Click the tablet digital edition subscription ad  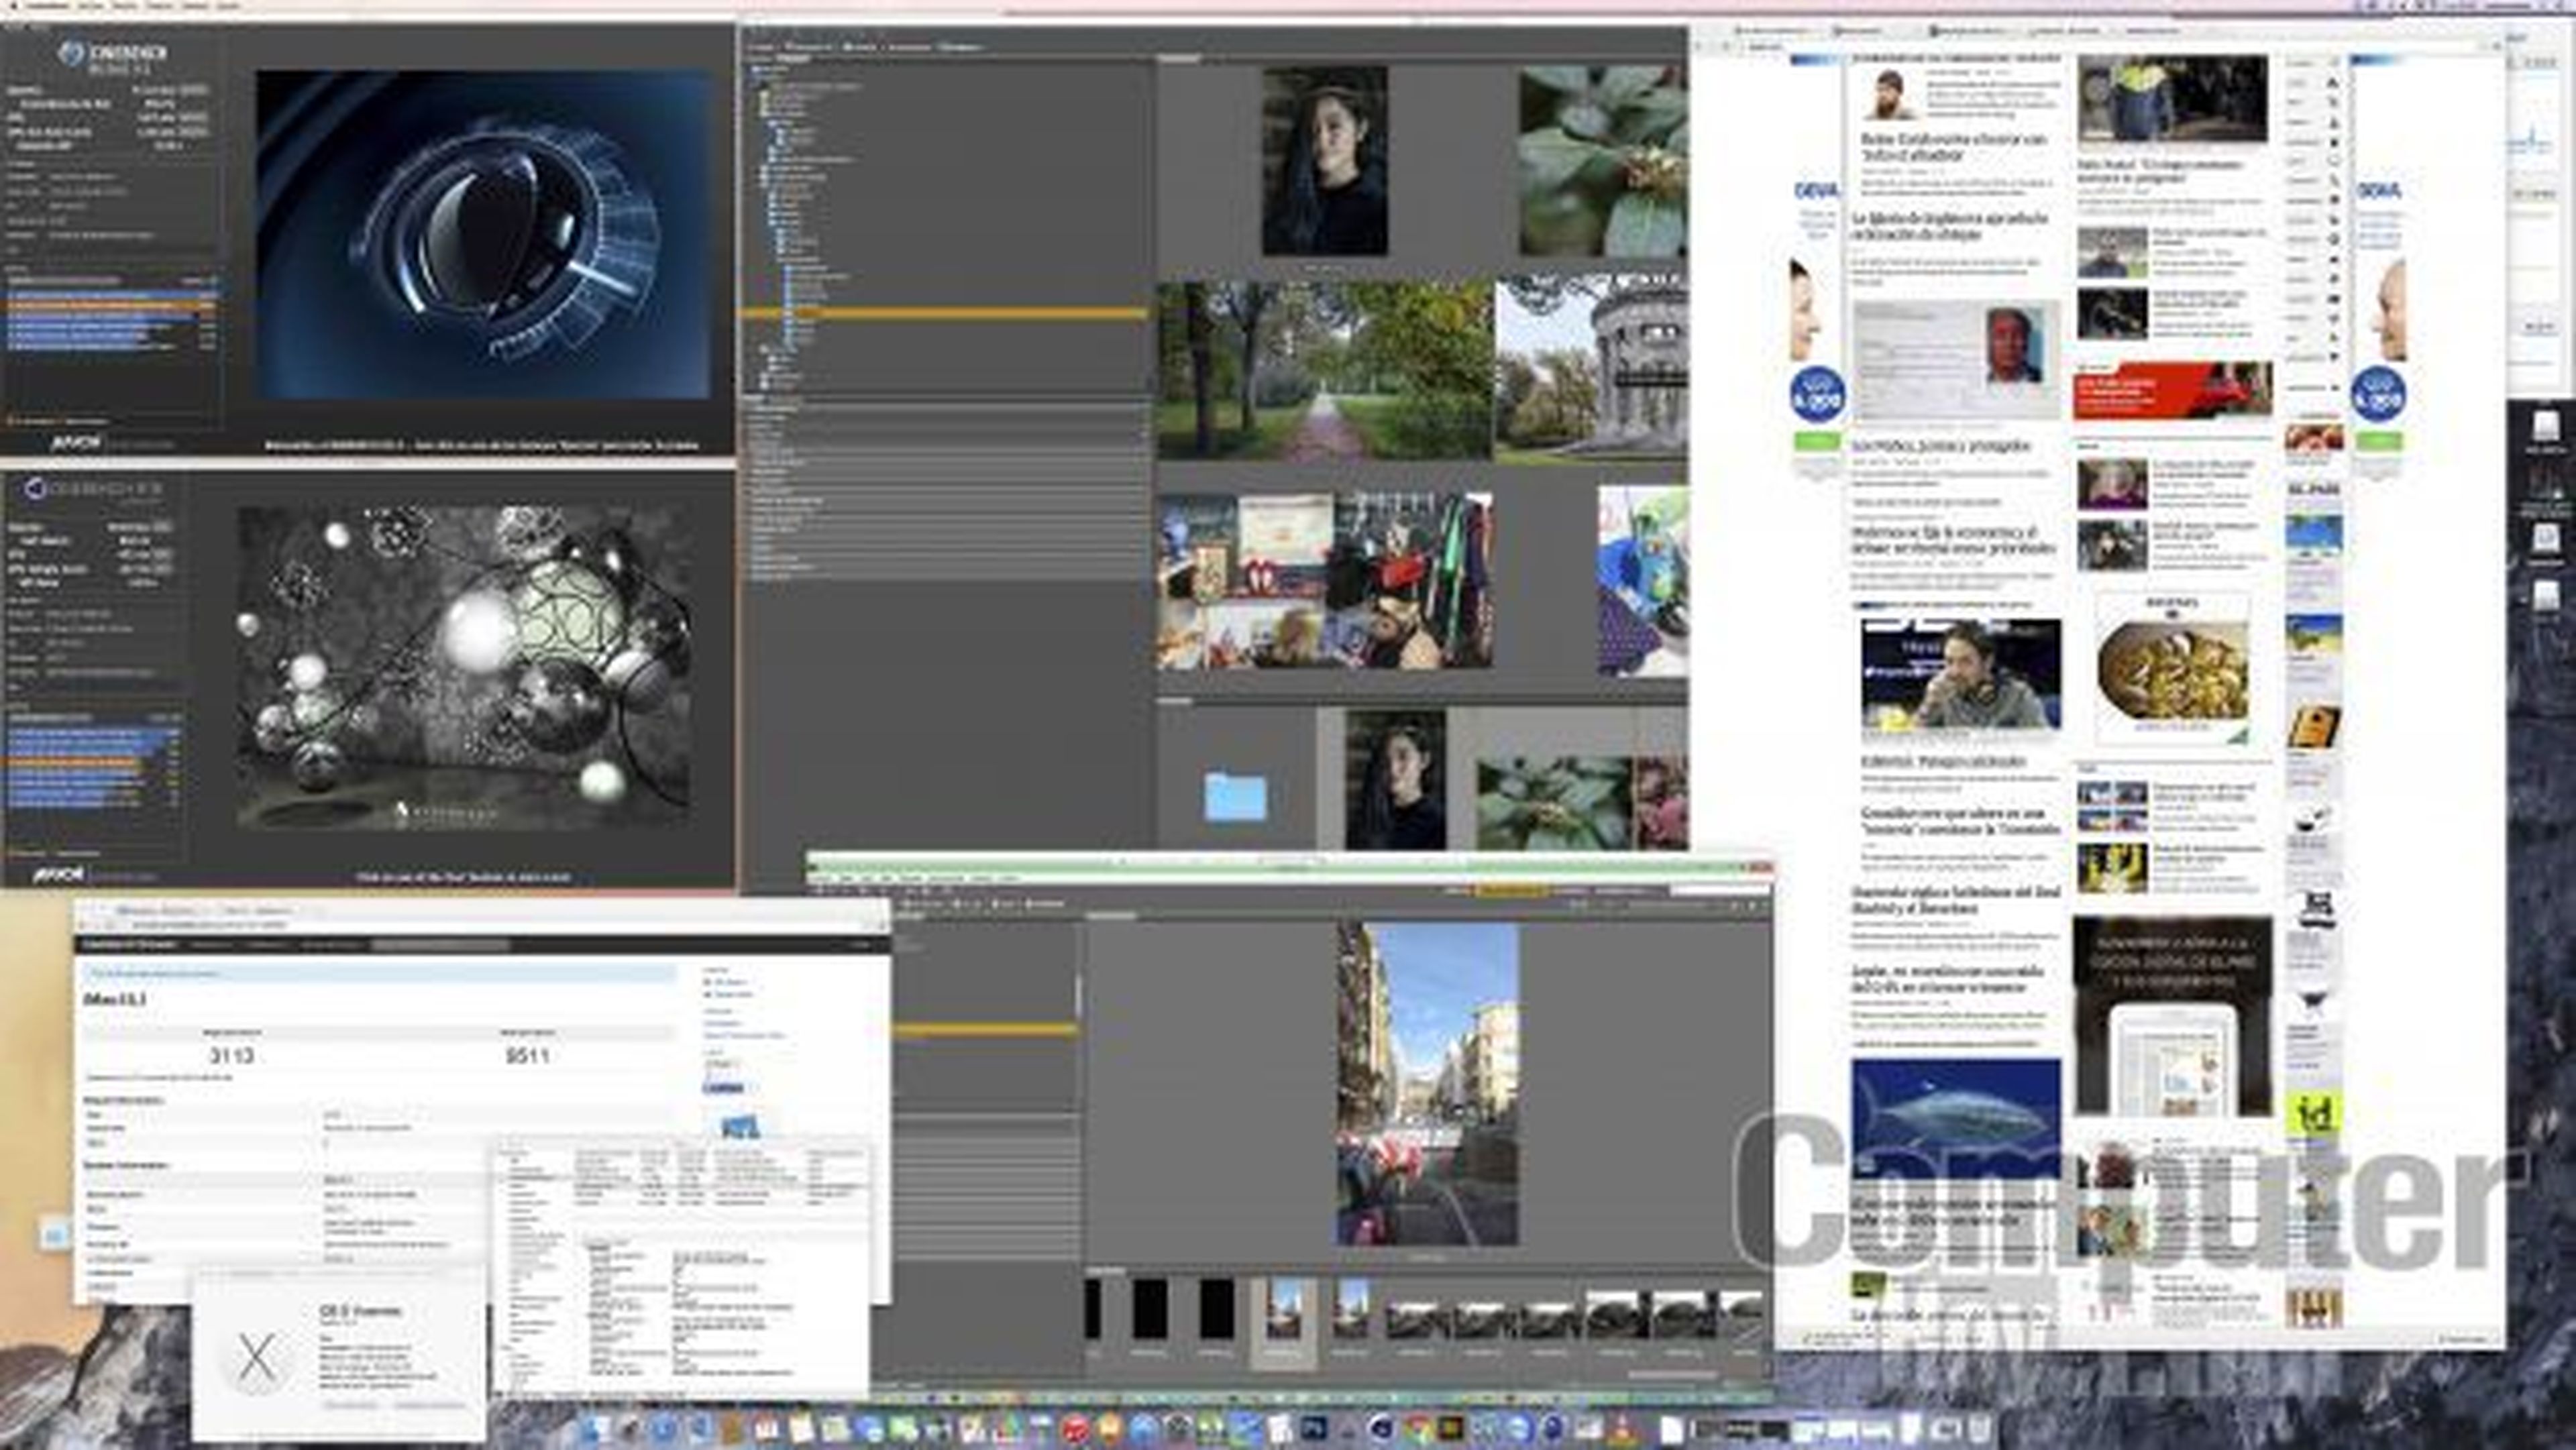2172,1015
